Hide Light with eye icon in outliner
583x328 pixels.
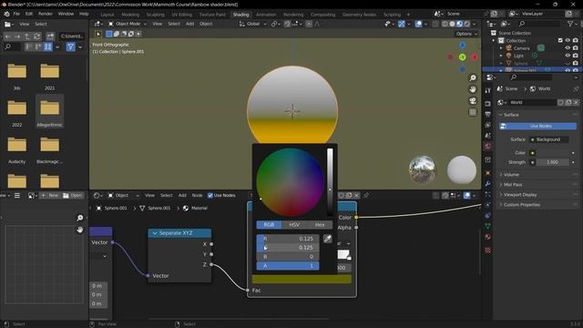(x=568, y=56)
